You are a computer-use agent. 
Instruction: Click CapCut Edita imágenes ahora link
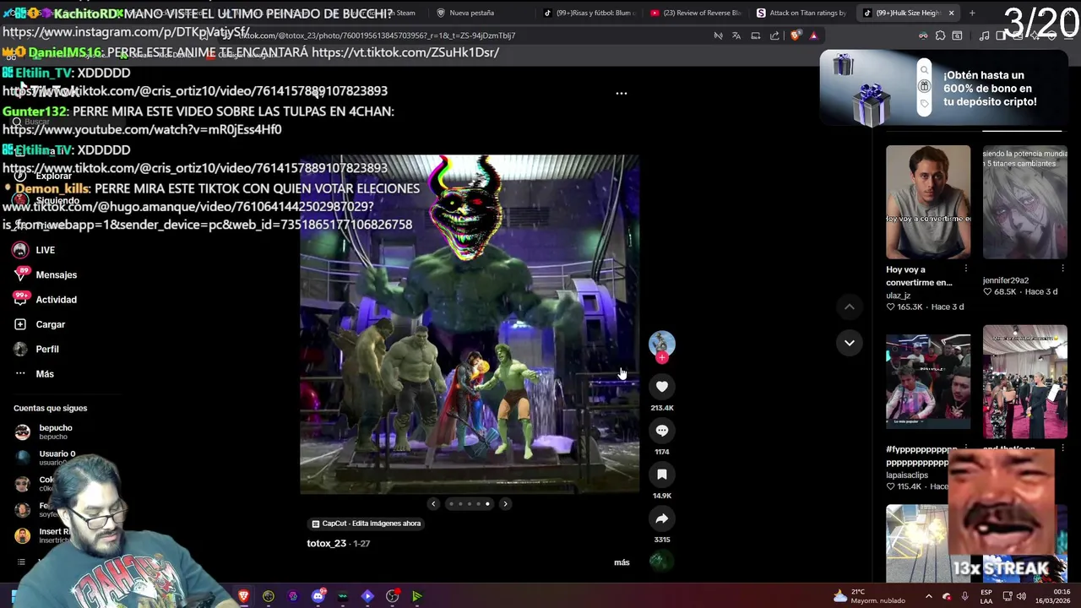(367, 524)
